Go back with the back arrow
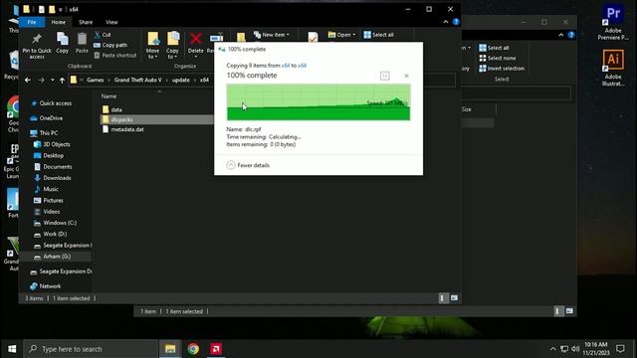Screen dimensions: 637x358 pyautogui.click(x=28, y=80)
